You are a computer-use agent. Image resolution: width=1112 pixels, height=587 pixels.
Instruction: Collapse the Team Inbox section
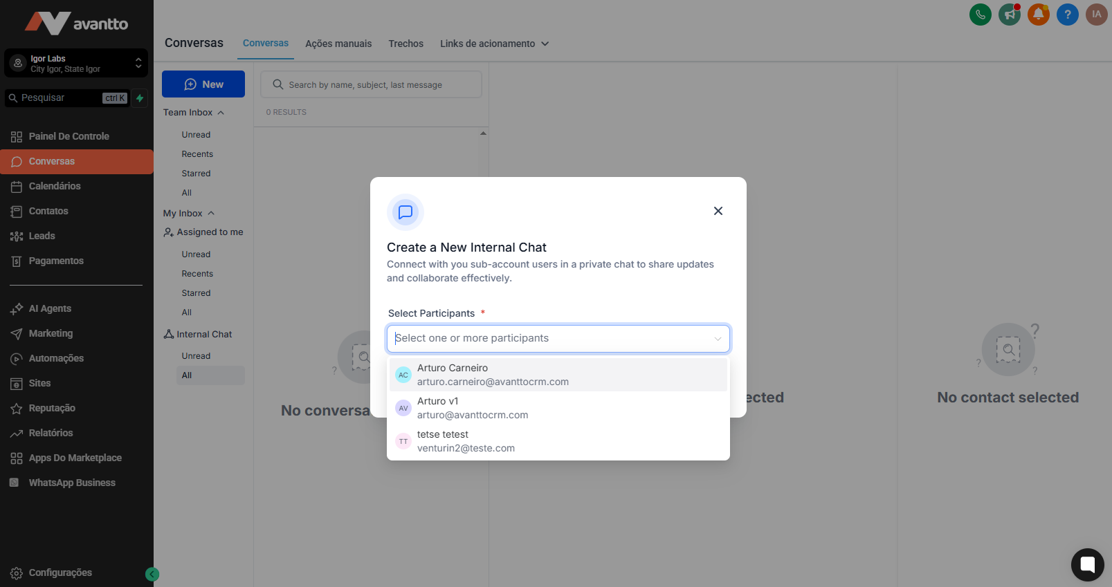pos(194,113)
